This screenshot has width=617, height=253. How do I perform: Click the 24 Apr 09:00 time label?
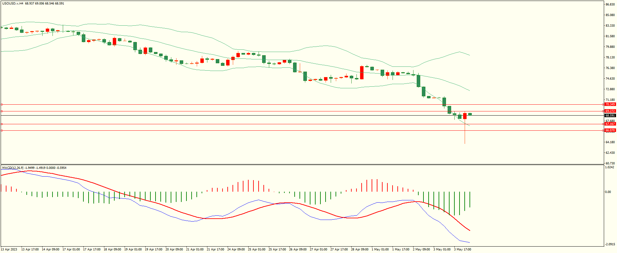(x=236, y=249)
